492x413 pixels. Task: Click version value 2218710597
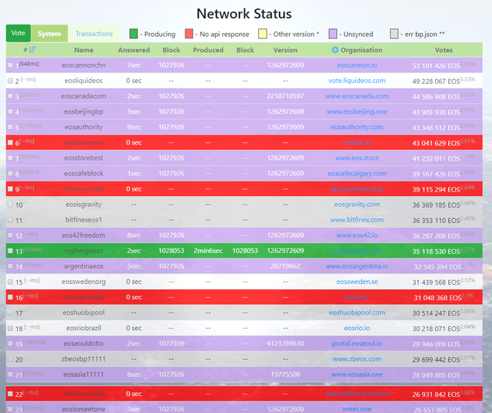click(x=285, y=96)
